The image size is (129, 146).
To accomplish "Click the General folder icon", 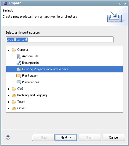I will [x=14, y=50].
